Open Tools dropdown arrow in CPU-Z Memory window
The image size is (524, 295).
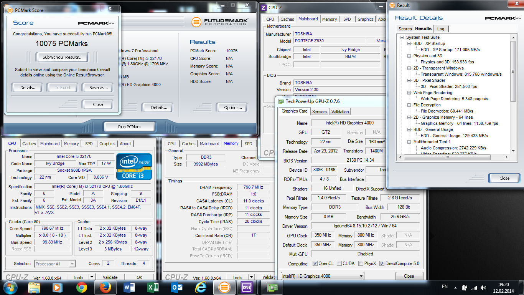pyautogui.click(x=251, y=277)
